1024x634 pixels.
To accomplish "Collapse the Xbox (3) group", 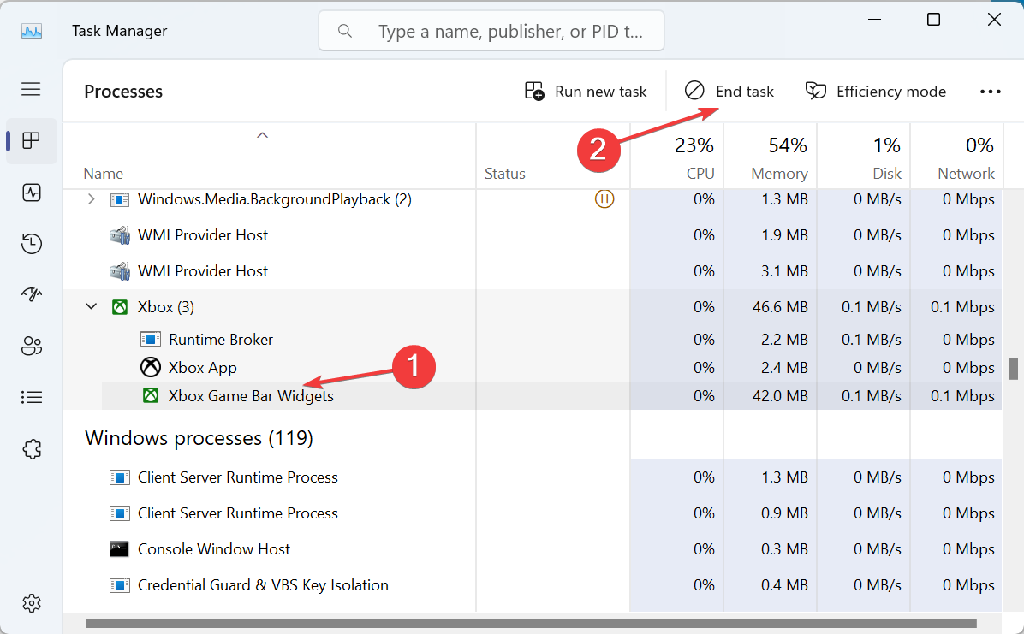I will [x=91, y=306].
